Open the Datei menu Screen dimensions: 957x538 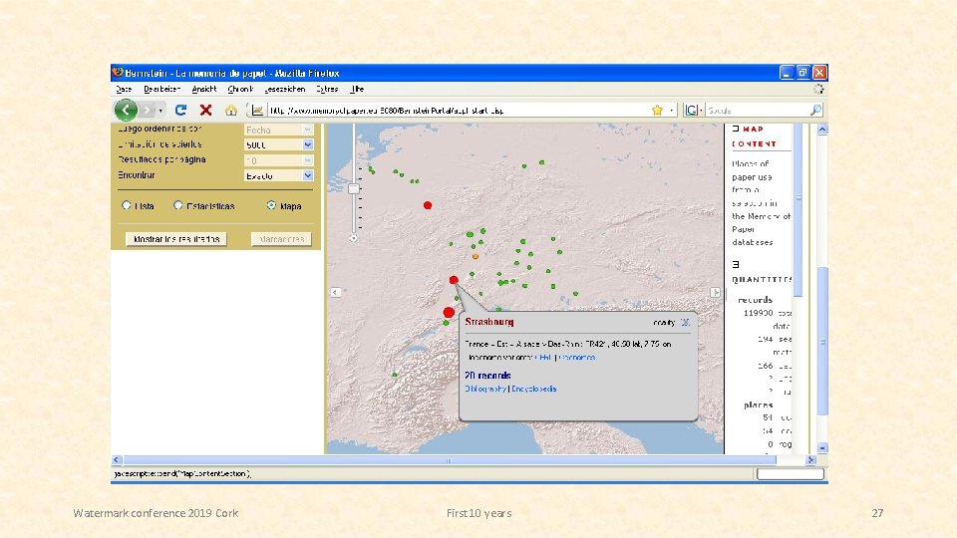tap(124, 89)
